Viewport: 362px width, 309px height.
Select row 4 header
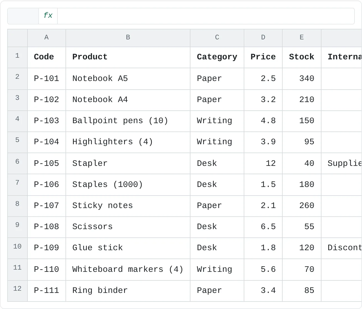pyautogui.click(x=17, y=121)
